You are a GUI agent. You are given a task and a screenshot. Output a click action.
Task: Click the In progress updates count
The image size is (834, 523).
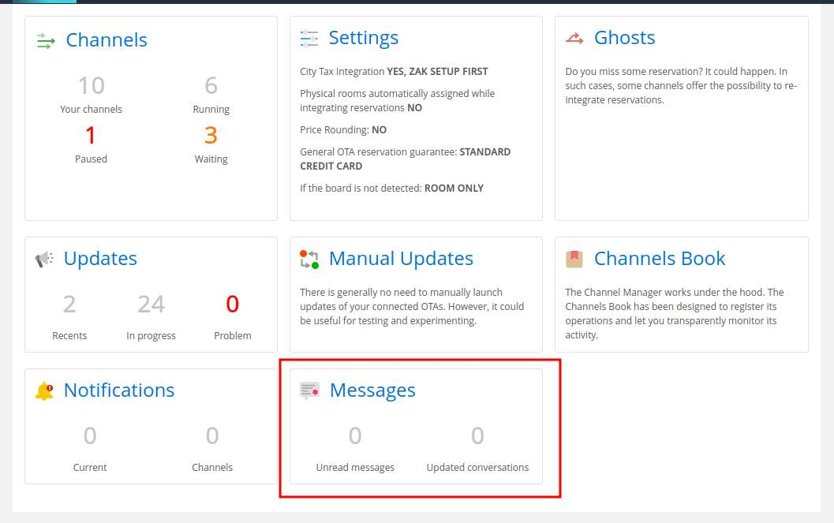(x=151, y=304)
